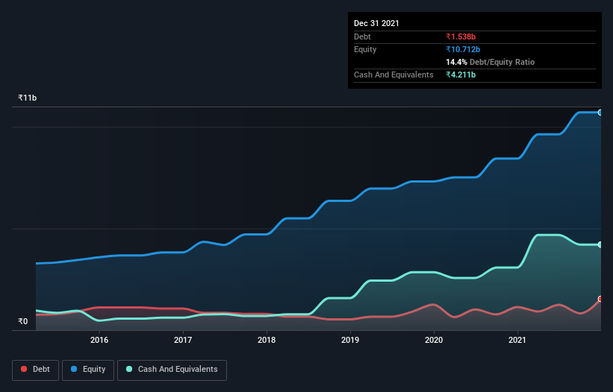Viewport: 613px width, 392px height.
Task: Select the Equity endpoint marker at Dec 2021
Action: [600, 113]
